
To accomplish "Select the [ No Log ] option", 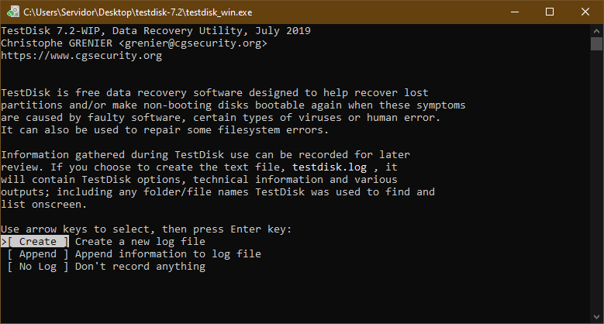I will coord(38,266).
